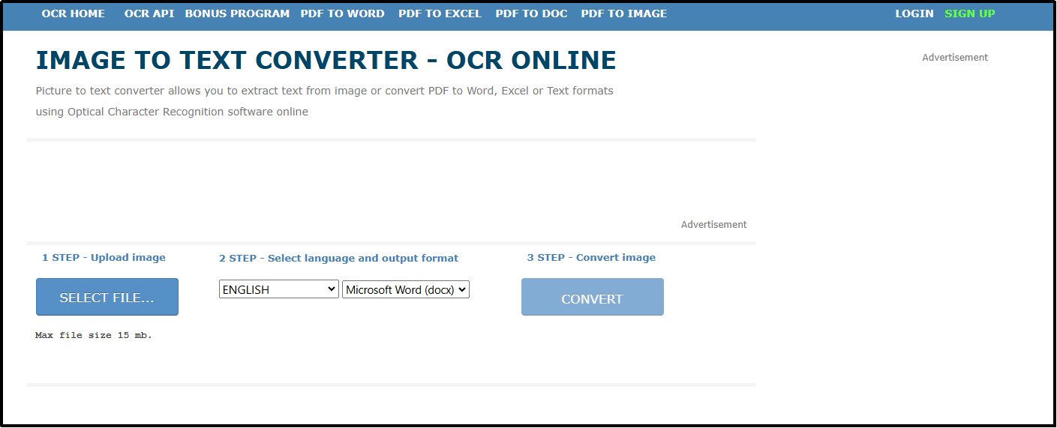Choose PDF TO DOC in the top bar
The width and height of the screenshot is (1057, 428).
[x=531, y=13]
